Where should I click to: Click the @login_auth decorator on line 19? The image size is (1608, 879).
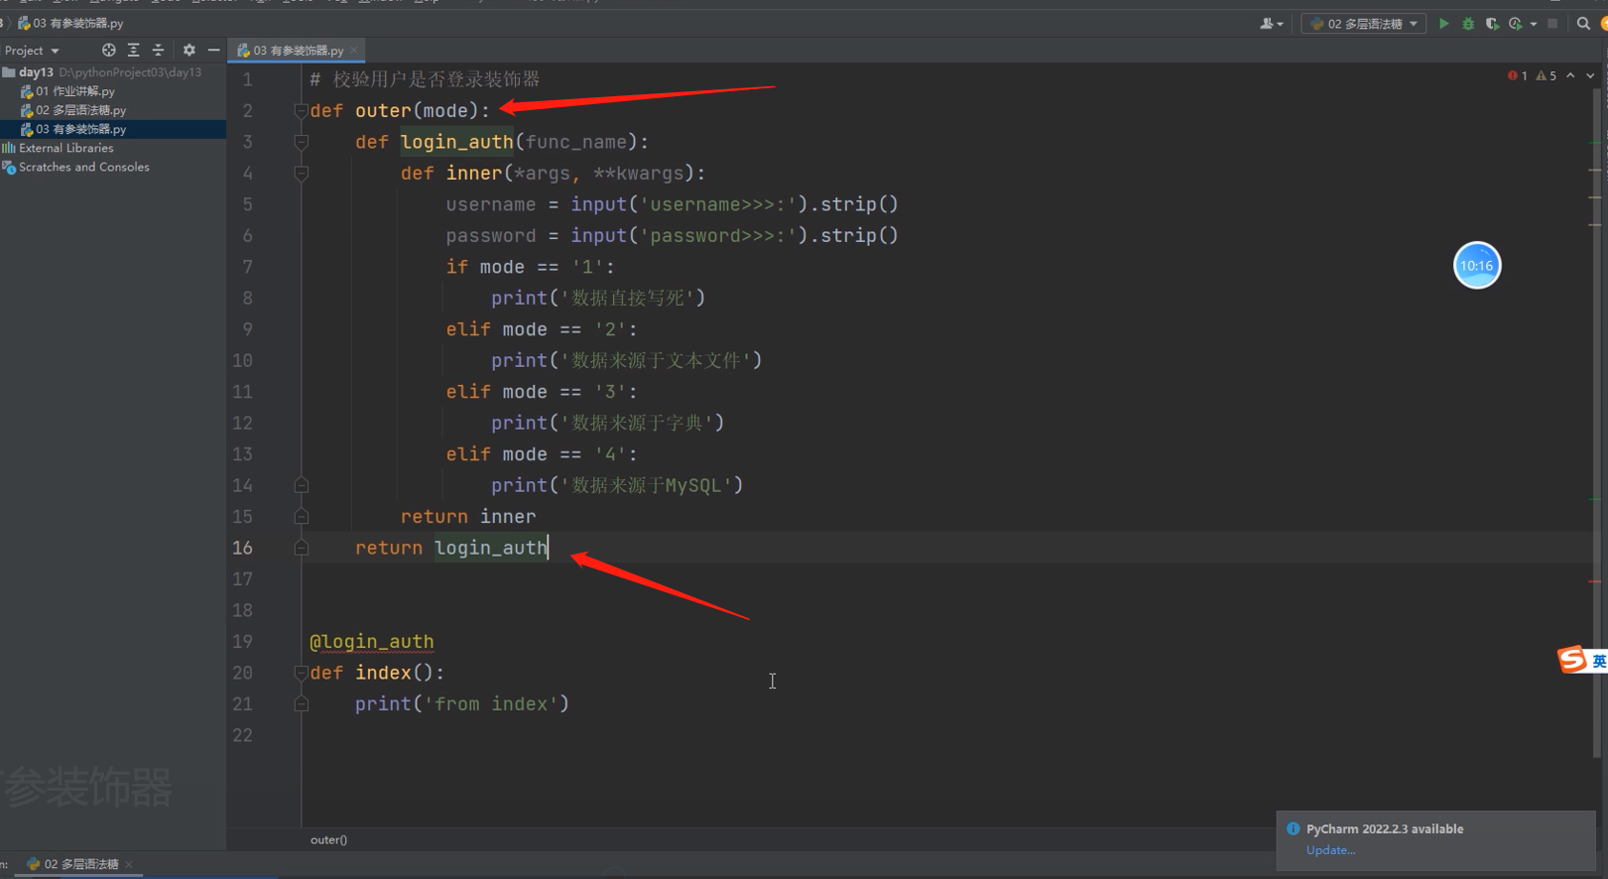372,642
